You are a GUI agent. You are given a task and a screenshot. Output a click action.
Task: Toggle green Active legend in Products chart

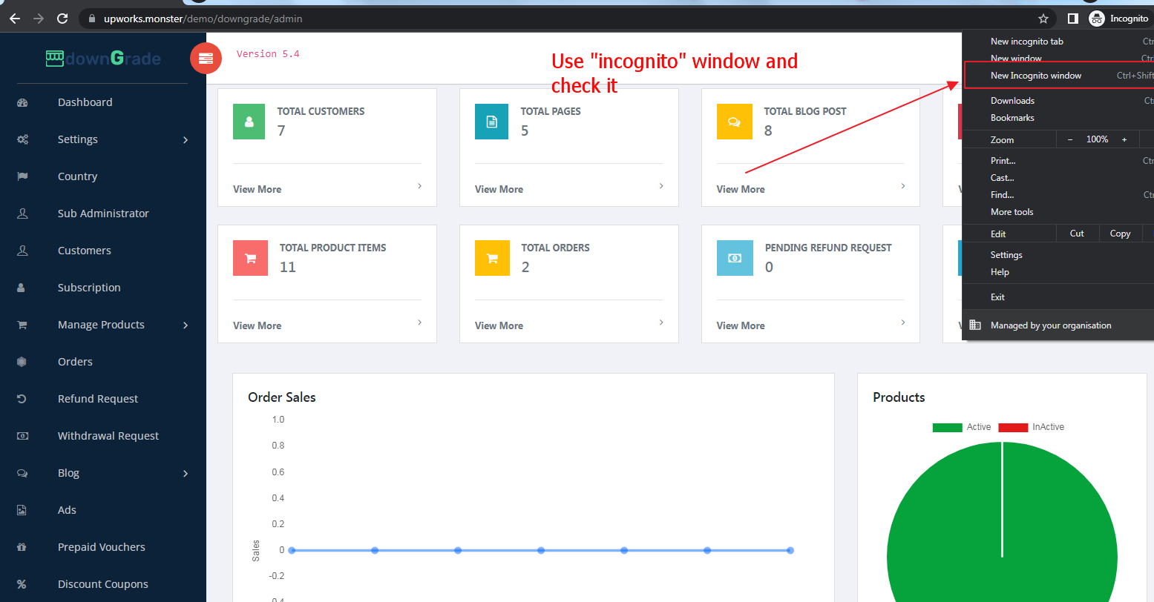point(962,427)
